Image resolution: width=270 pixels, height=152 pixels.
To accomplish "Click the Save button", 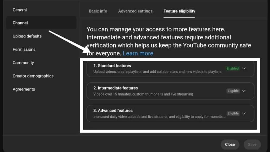I will (x=252, y=144).
